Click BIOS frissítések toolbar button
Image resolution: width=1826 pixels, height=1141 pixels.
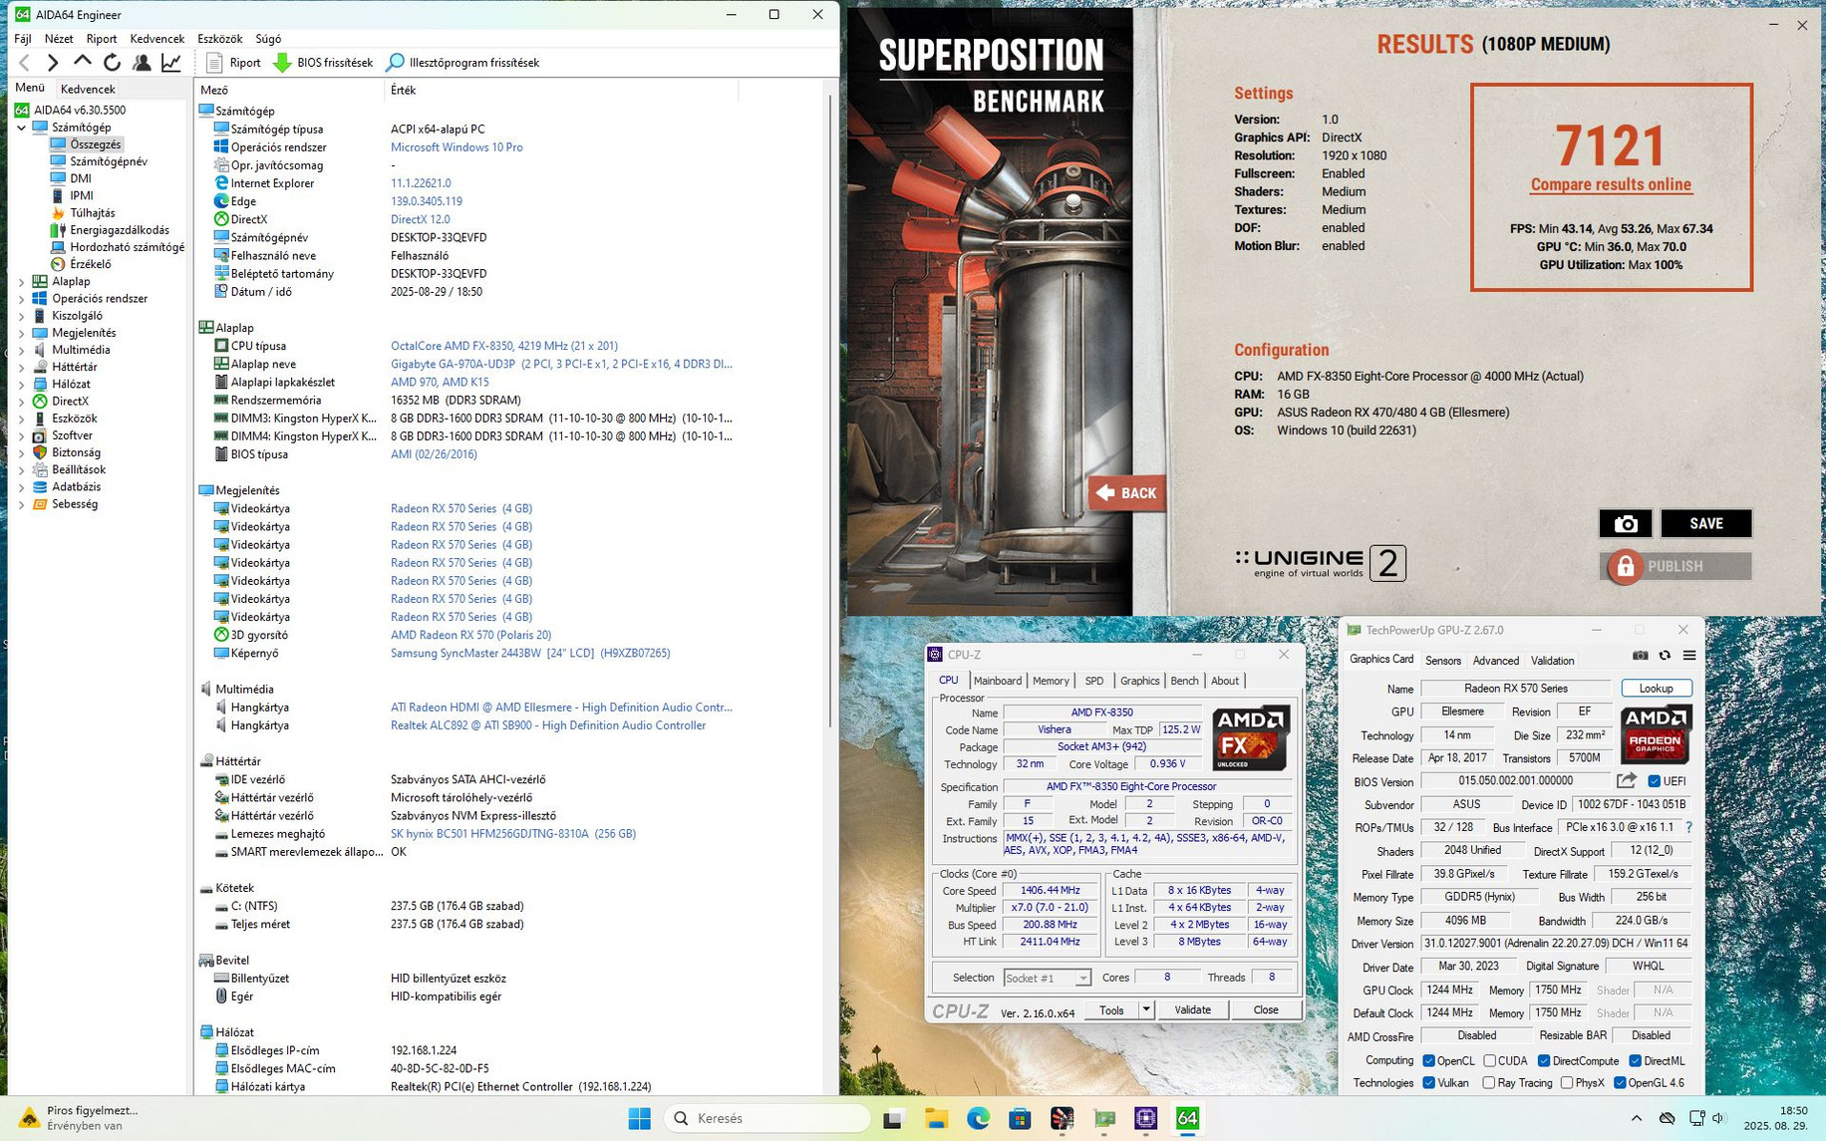click(x=323, y=63)
